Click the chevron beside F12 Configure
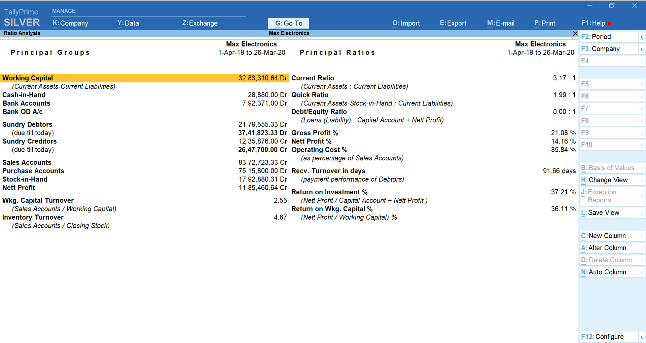 [x=642, y=337]
